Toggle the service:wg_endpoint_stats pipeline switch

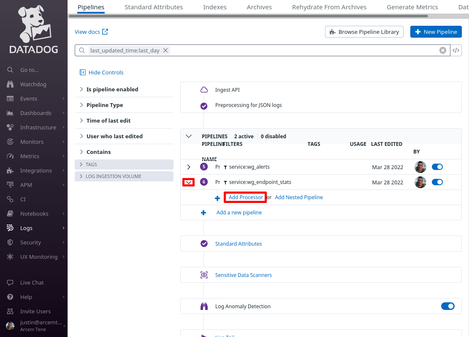tap(437, 182)
